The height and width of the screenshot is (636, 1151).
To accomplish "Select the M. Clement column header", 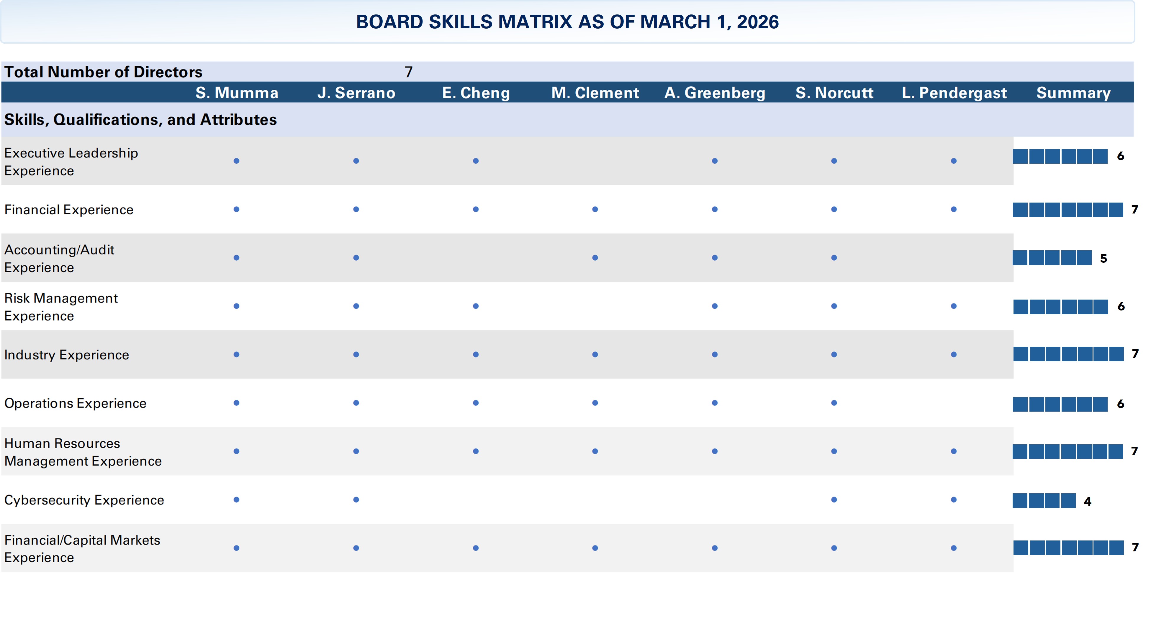I will coord(595,93).
